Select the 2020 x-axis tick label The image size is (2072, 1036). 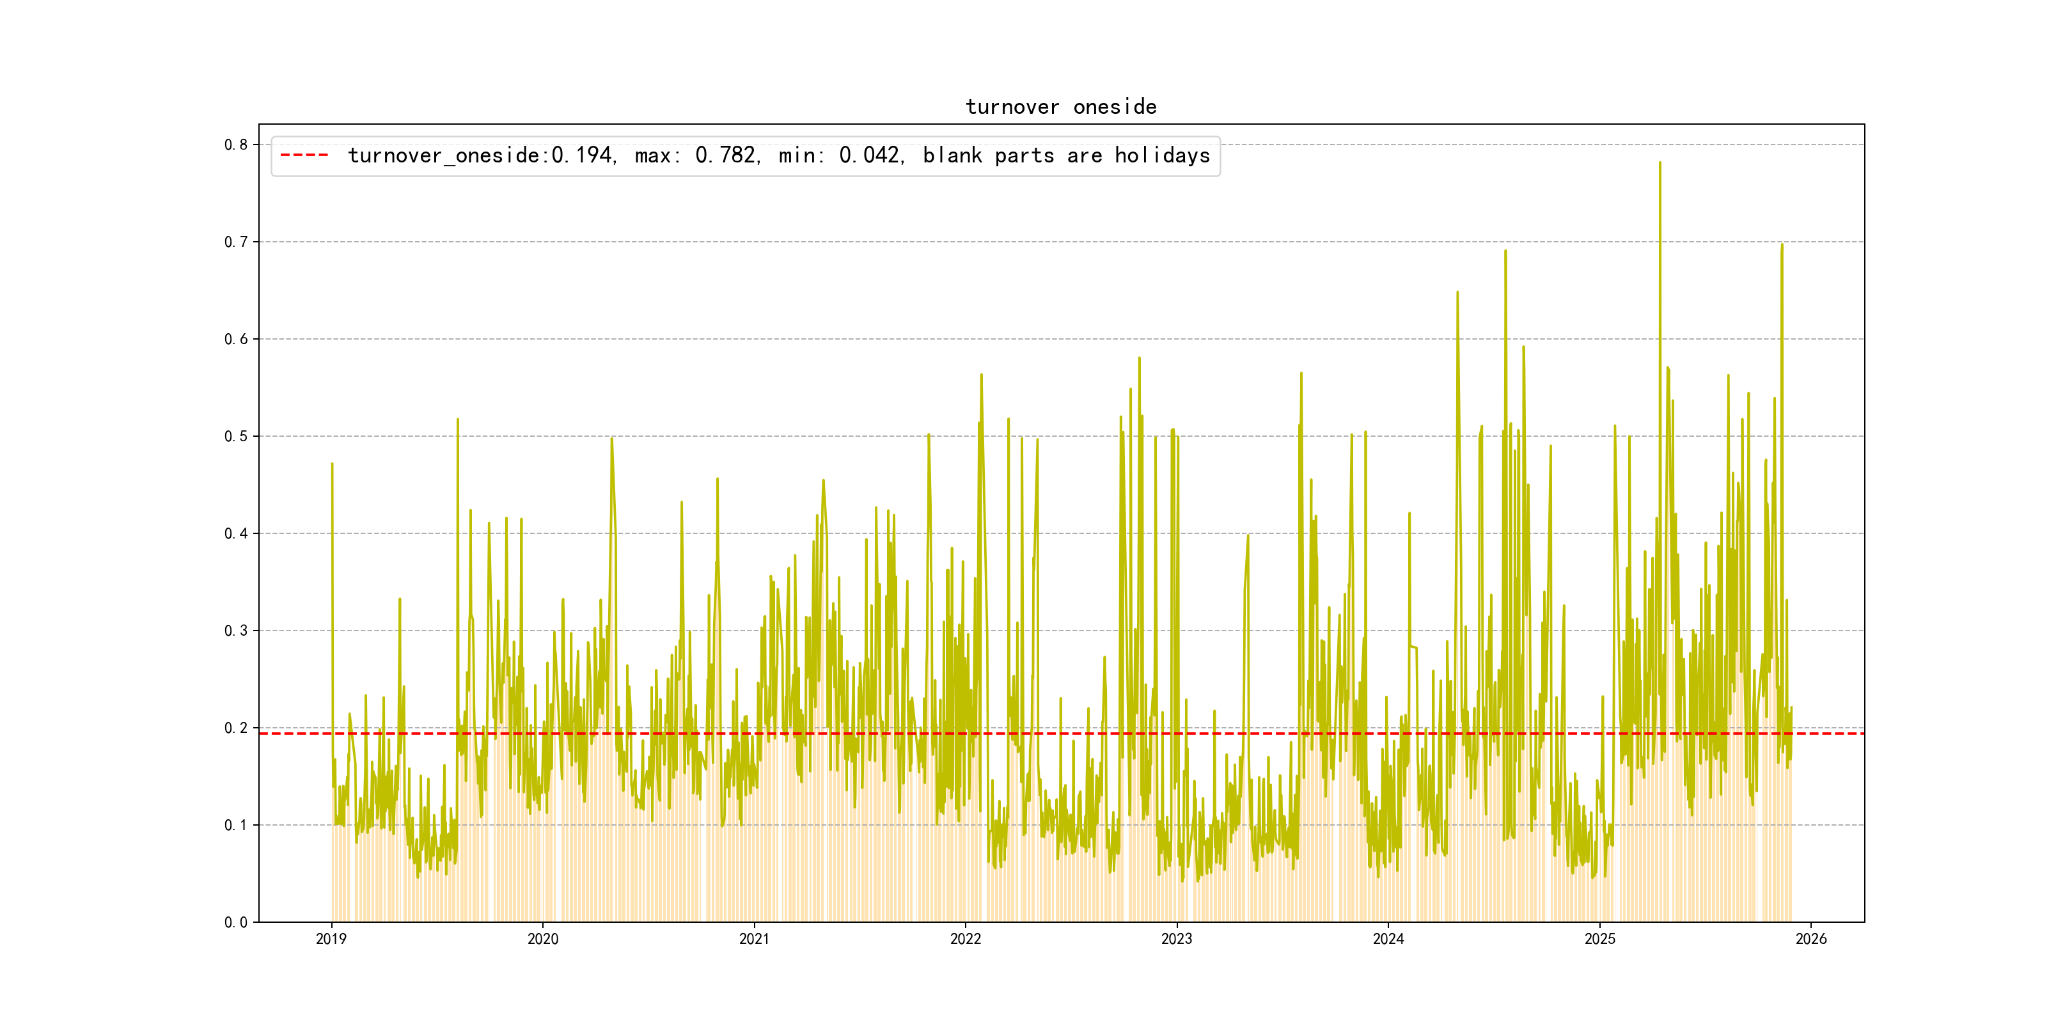pos(542,939)
